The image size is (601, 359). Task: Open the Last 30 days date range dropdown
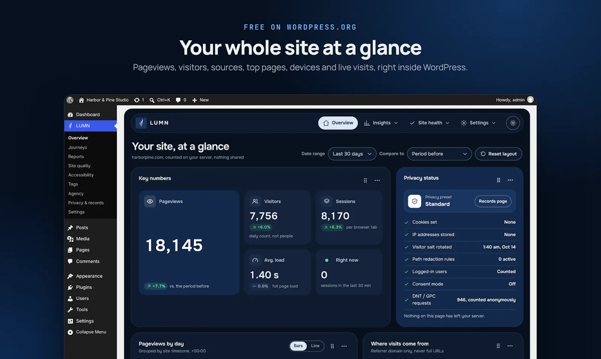pyautogui.click(x=352, y=154)
